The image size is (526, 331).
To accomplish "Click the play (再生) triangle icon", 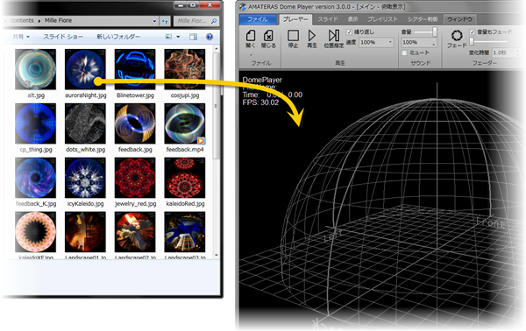I will point(311,36).
